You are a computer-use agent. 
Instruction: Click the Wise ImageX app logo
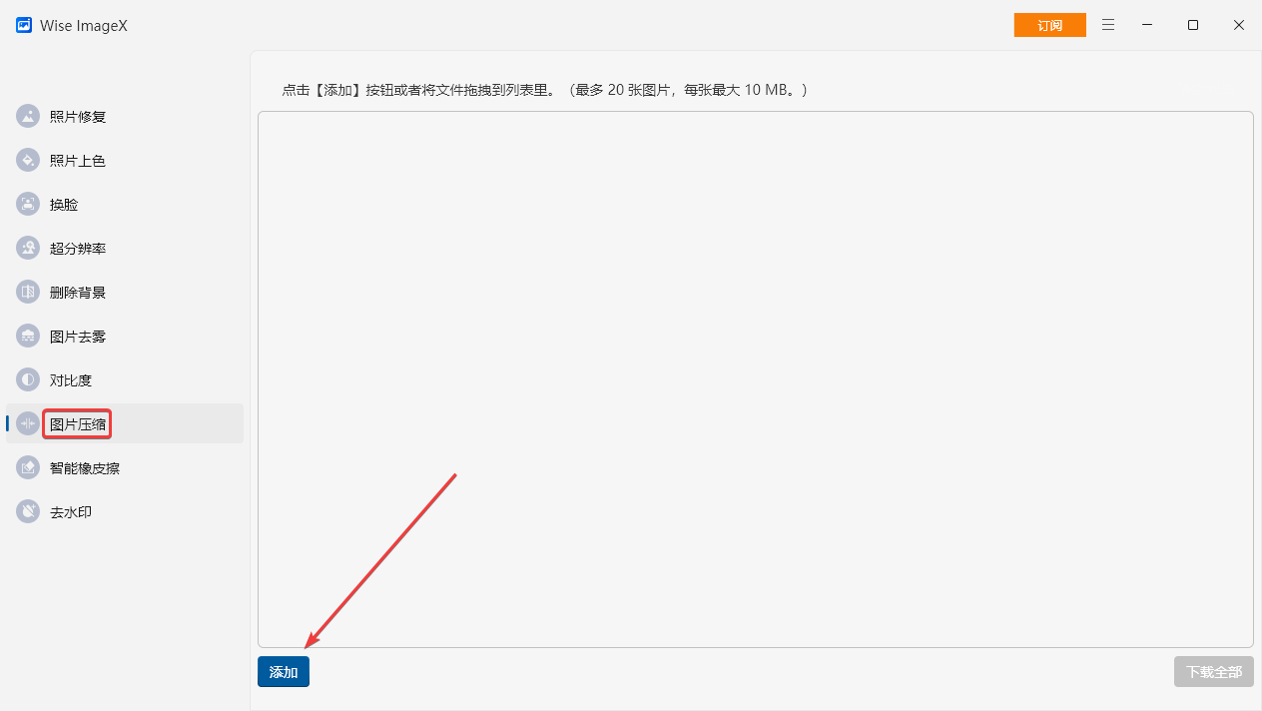23,25
